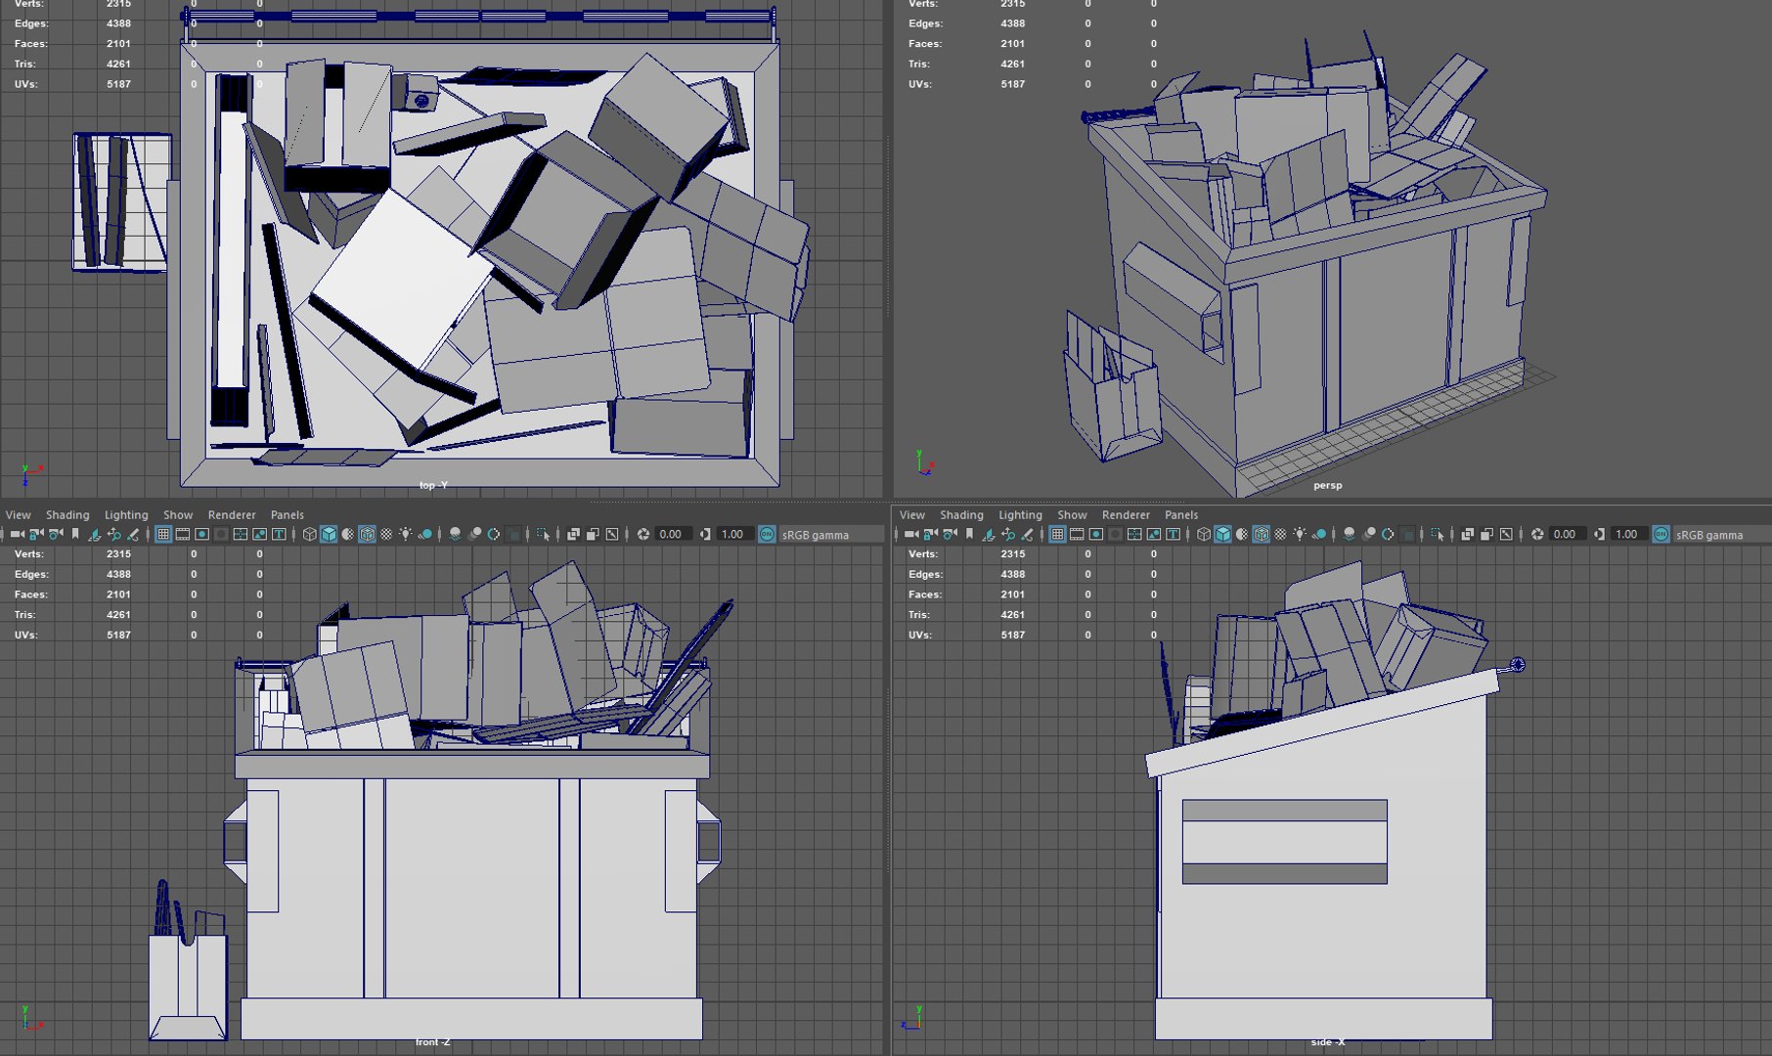Toggle Smooth Shade All in front view panel
The width and height of the screenshot is (1772, 1056).
tap(329, 535)
